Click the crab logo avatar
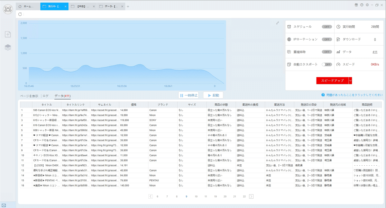 tap(8, 9)
